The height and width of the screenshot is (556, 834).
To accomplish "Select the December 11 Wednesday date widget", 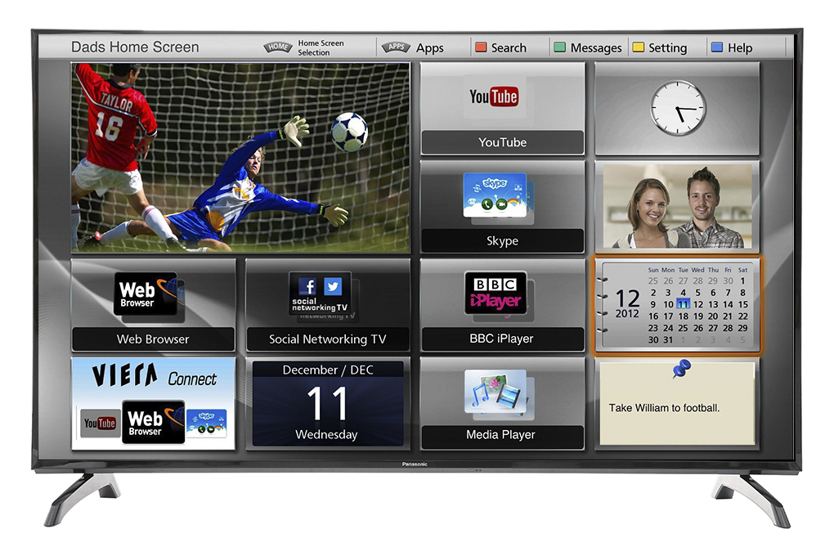I will coord(328,403).
